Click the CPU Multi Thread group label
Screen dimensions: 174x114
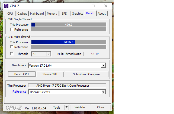click(19, 37)
